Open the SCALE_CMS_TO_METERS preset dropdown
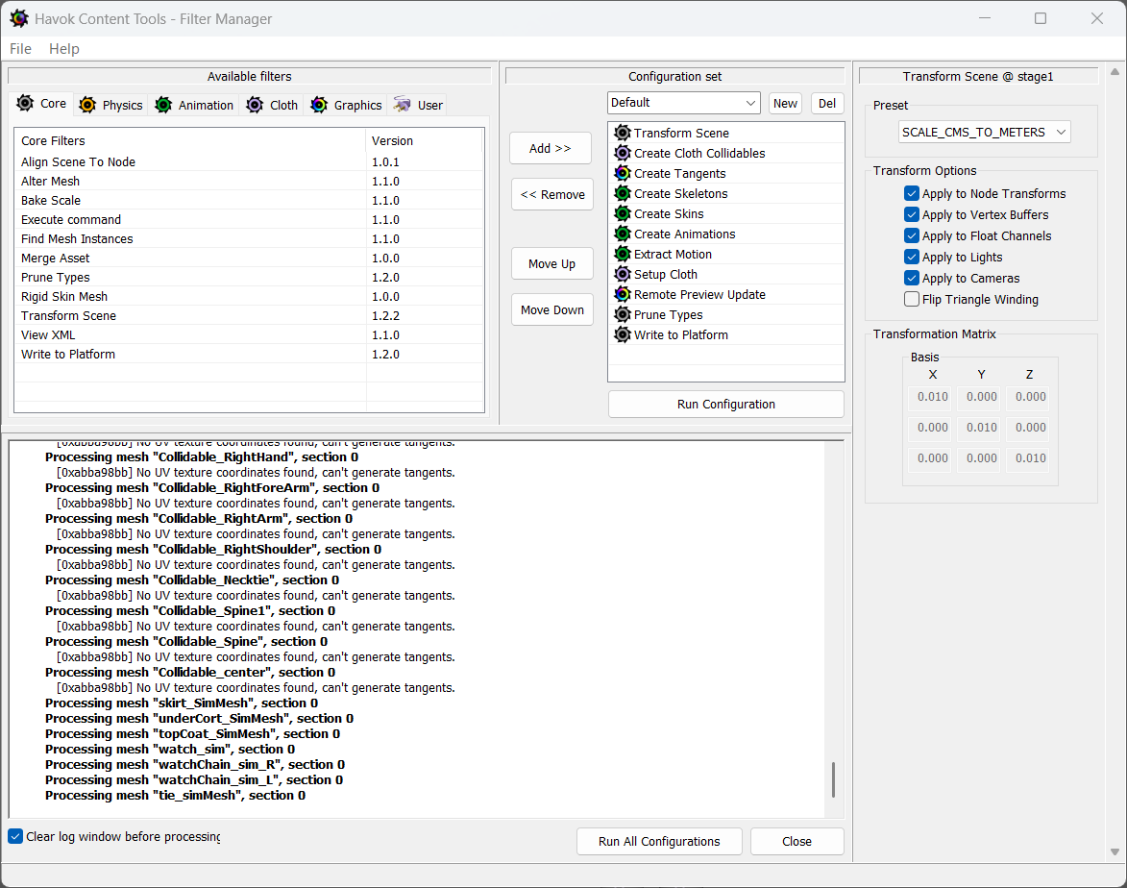 [984, 133]
